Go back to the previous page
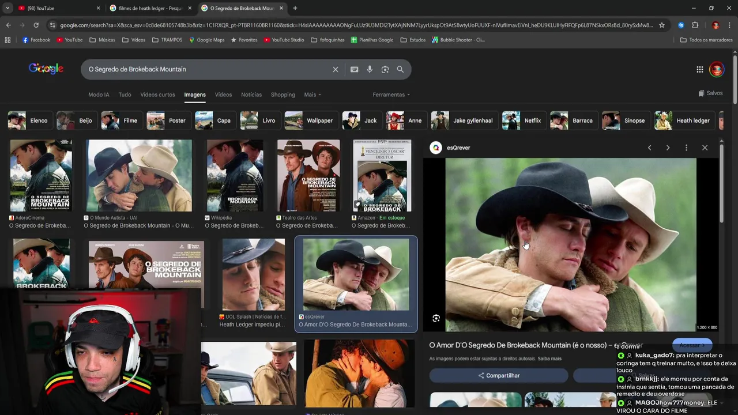The height and width of the screenshot is (415, 738). [8, 25]
